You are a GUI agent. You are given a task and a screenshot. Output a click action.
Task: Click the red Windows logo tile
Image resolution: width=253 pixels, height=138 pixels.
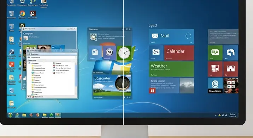pyautogui.click(x=152, y=91)
